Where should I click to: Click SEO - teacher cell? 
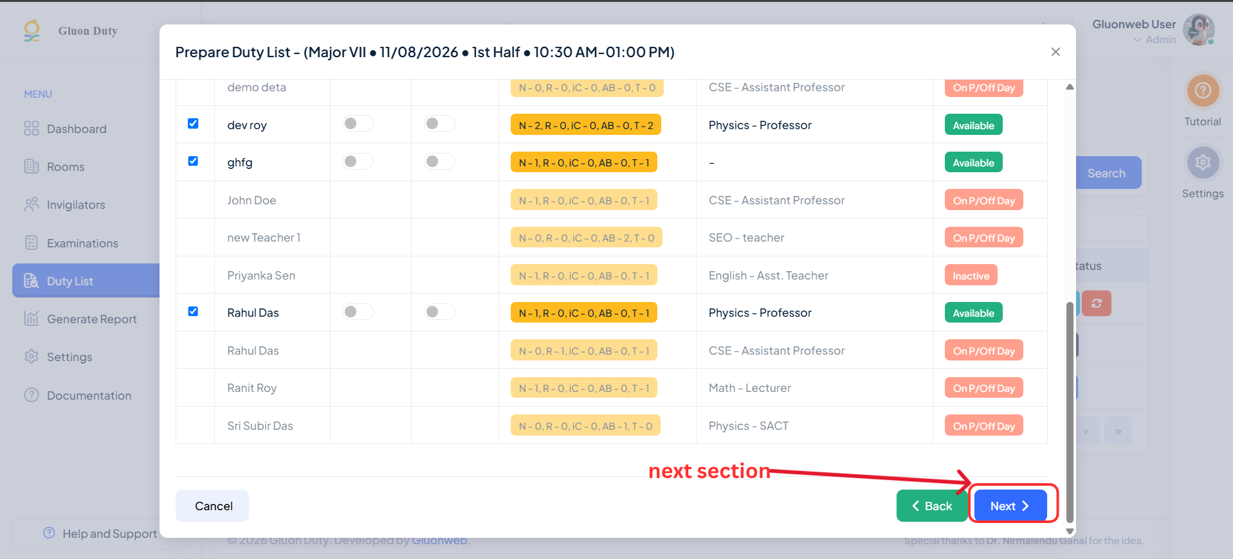[747, 238]
